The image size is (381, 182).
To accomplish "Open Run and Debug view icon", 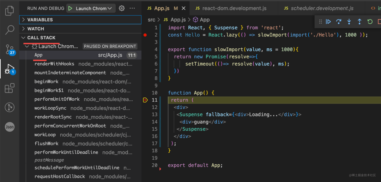I will tap(10, 69).
